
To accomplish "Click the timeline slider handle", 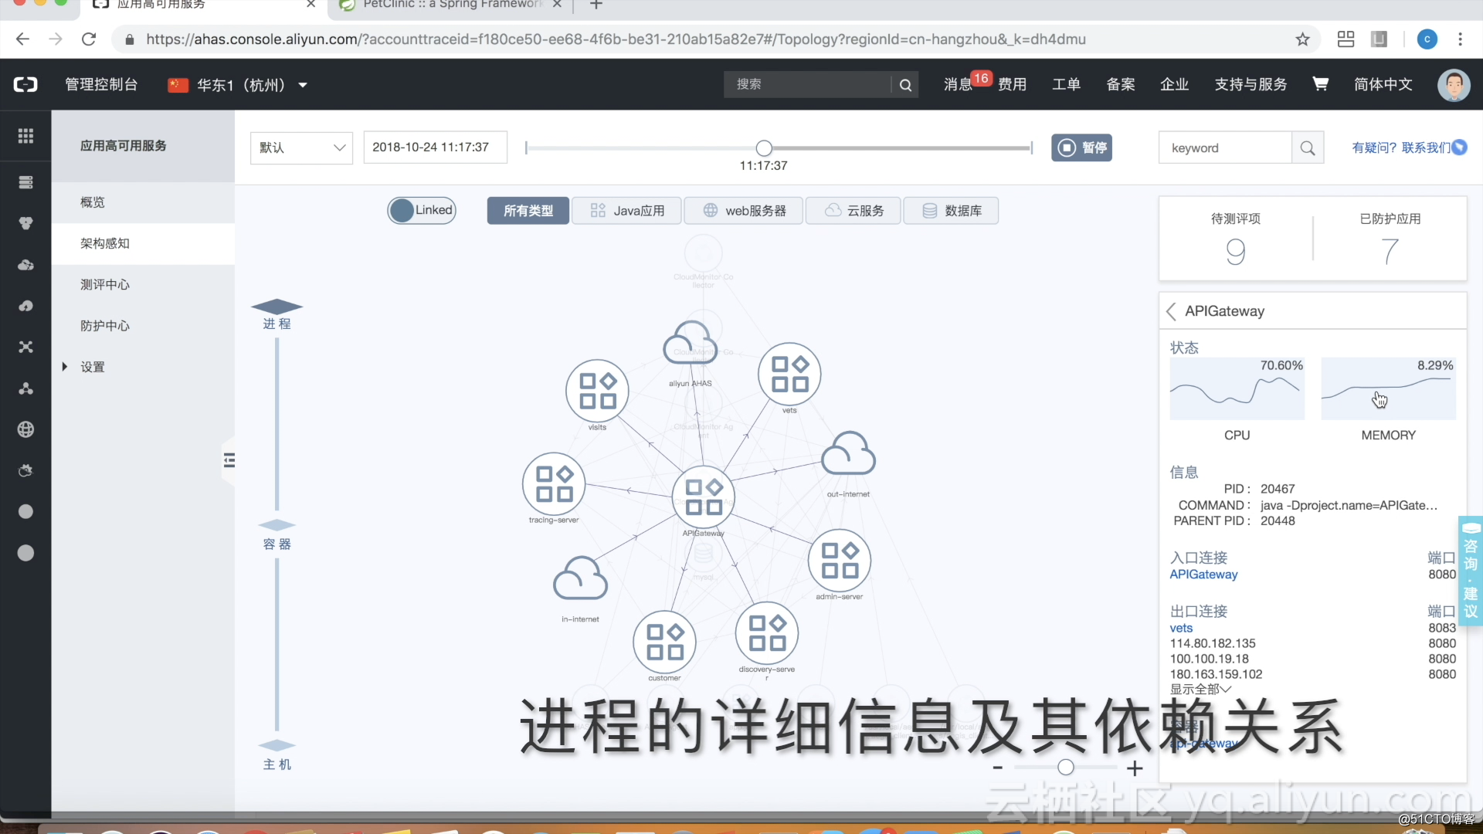I will (764, 147).
